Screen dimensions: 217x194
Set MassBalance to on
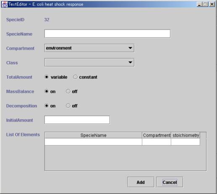47,91
